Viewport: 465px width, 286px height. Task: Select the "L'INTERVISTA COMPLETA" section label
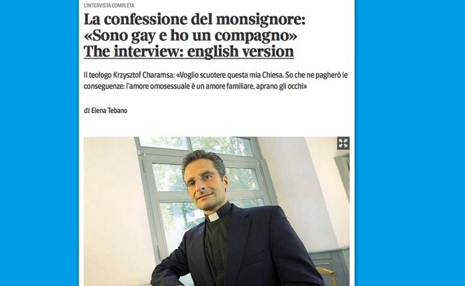click(x=109, y=6)
